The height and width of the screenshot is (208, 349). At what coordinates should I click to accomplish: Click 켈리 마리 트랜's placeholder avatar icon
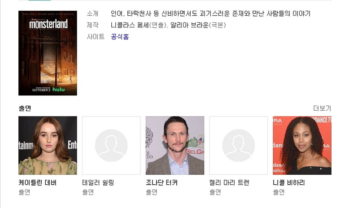point(239,145)
